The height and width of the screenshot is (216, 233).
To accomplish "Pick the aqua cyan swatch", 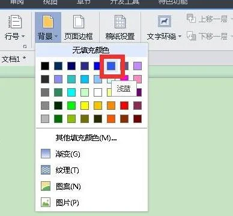I will point(71,92).
